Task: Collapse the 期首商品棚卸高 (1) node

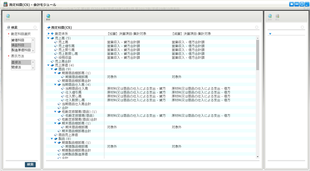Action: click(x=55, y=73)
